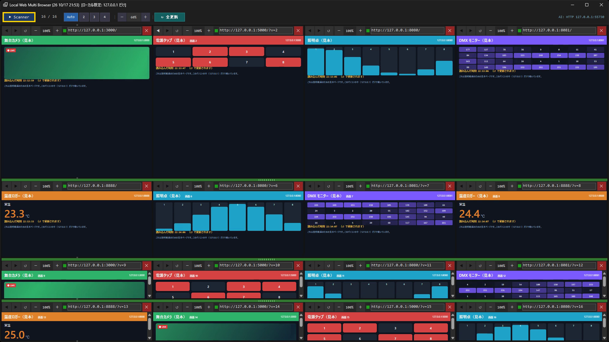This screenshot has width=609, height=342.
Task: Decrease the global 60% zoom
Action: pos(122,17)
